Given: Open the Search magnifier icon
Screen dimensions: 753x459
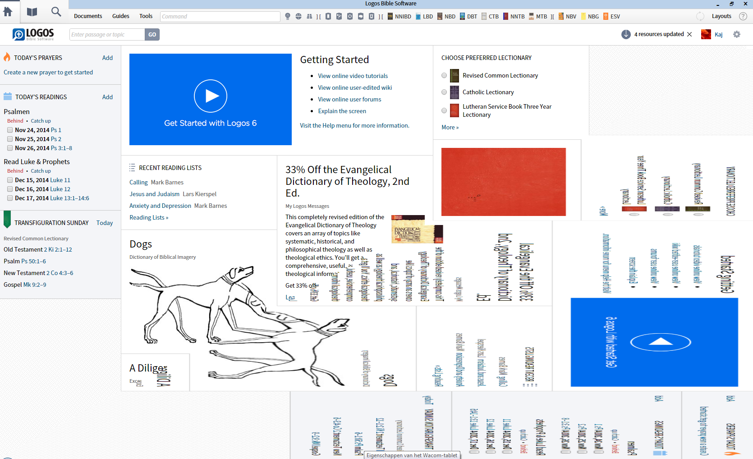Looking at the screenshot, I should pyautogui.click(x=56, y=12).
